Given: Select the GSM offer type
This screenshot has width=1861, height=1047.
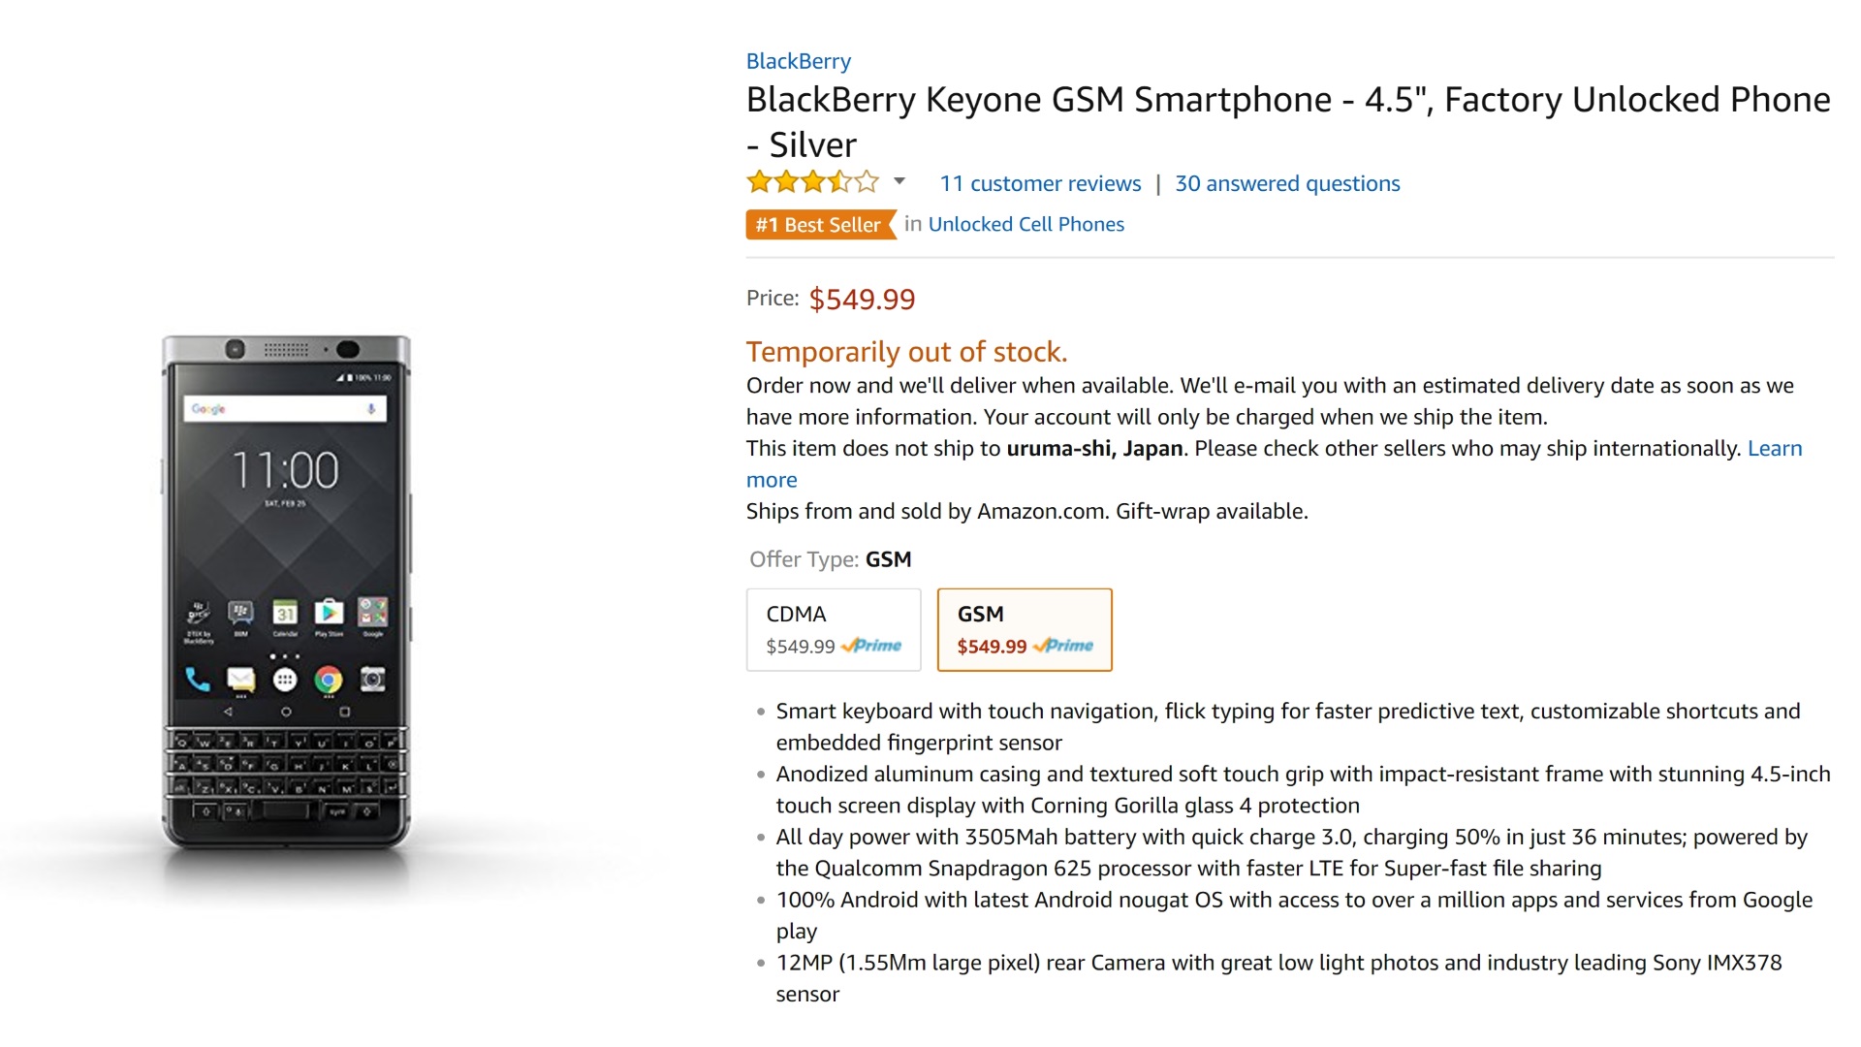Looking at the screenshot, I should click(x=1024, y=629).
